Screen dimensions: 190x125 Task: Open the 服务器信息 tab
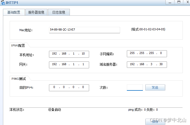point(36,12)
